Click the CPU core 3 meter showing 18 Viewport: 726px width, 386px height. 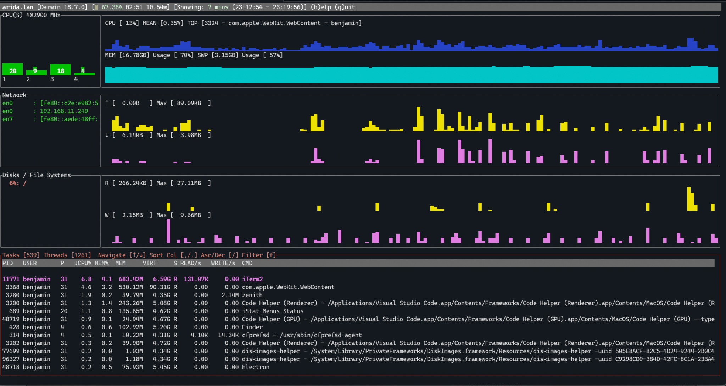60,71
